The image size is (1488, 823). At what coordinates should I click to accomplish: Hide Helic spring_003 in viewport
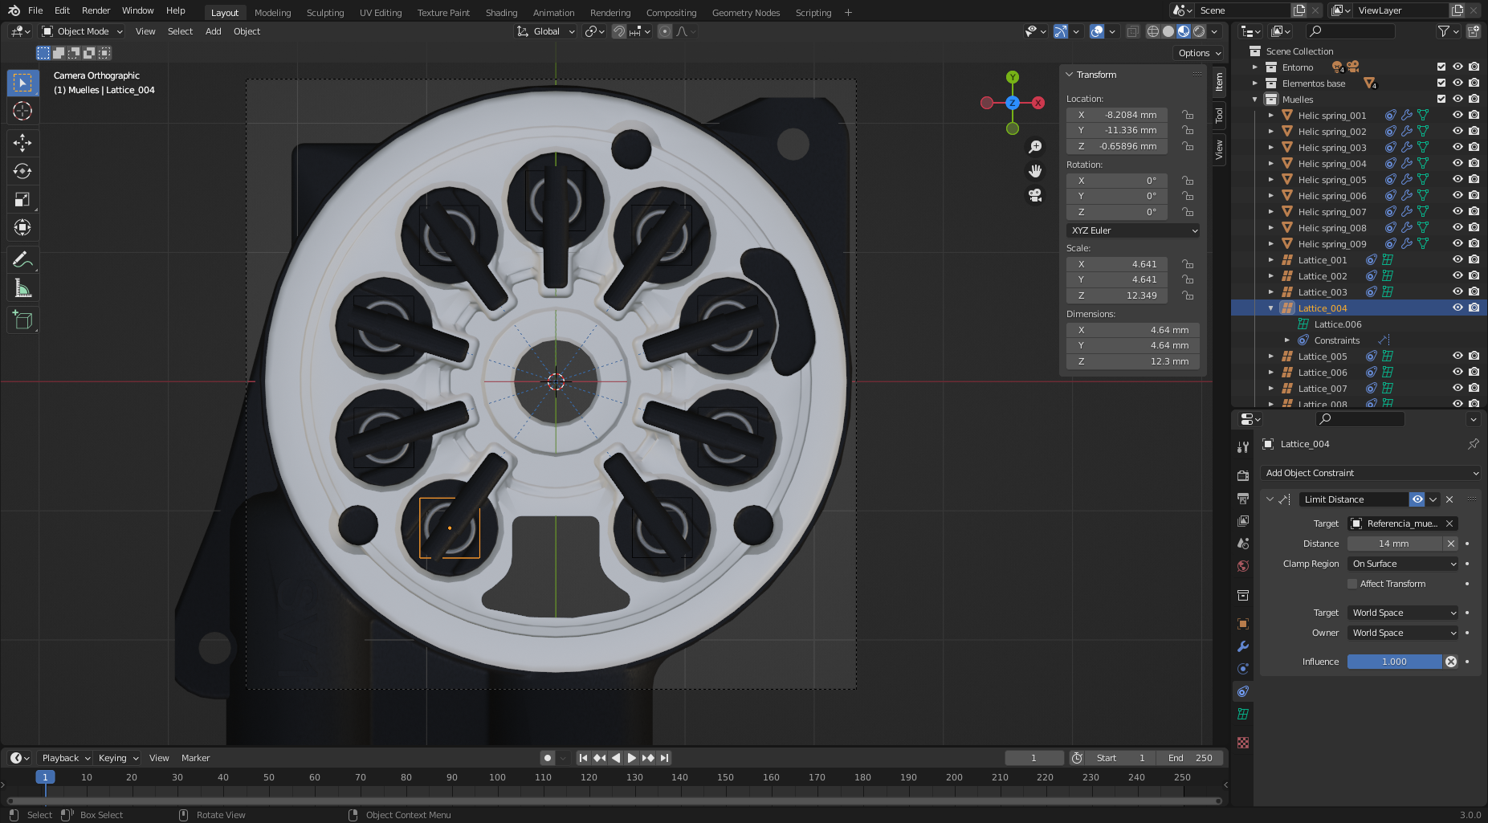click(1457, 147)
